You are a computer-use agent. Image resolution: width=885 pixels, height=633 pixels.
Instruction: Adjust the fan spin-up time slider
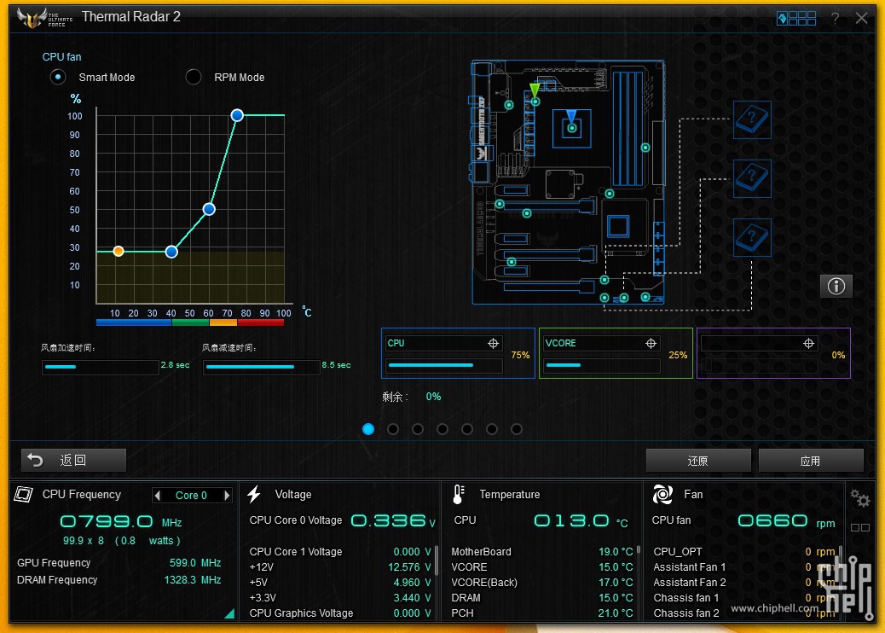tap(100, 367)
